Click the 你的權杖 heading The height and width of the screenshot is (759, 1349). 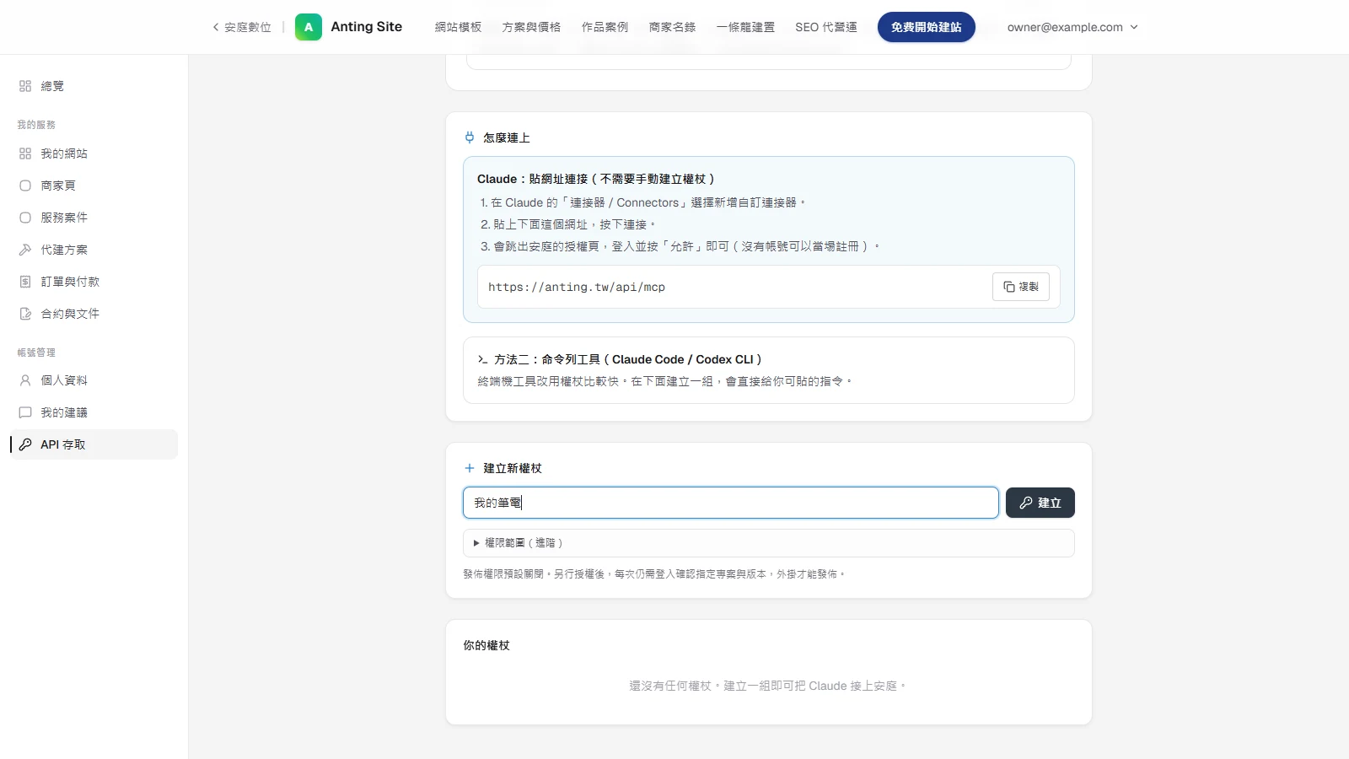click(486, 645)
